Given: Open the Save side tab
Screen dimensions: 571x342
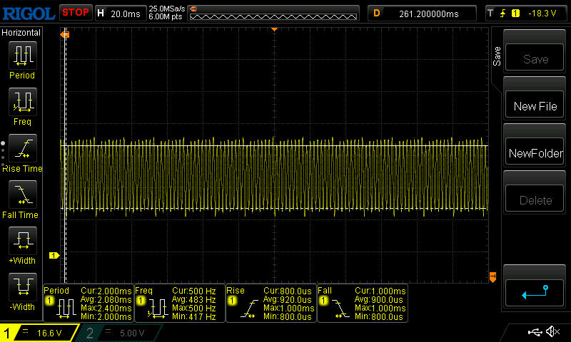Looking at the screenshot, I should (497, 56).
